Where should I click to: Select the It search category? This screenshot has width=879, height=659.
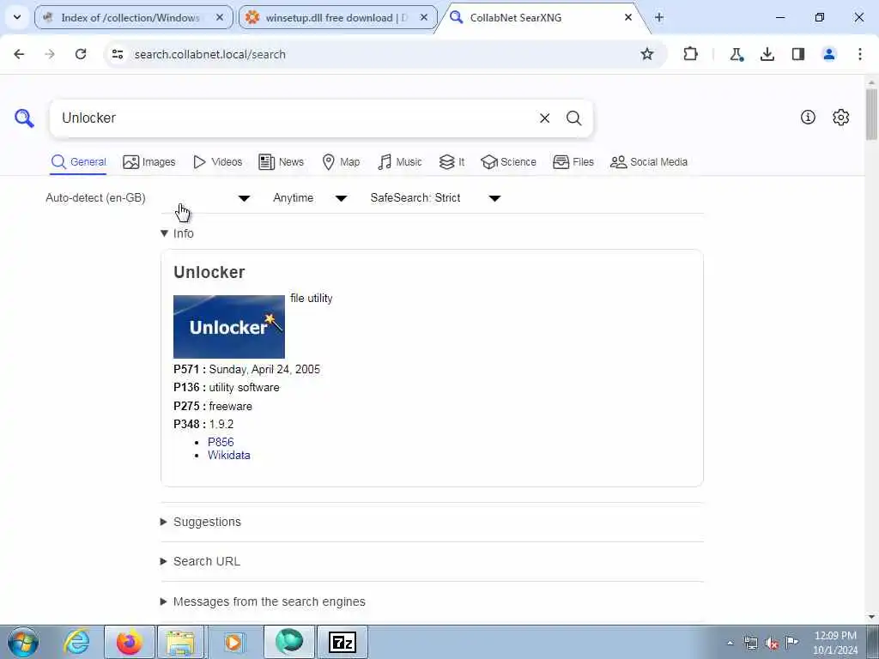click(x=452, y=162)
